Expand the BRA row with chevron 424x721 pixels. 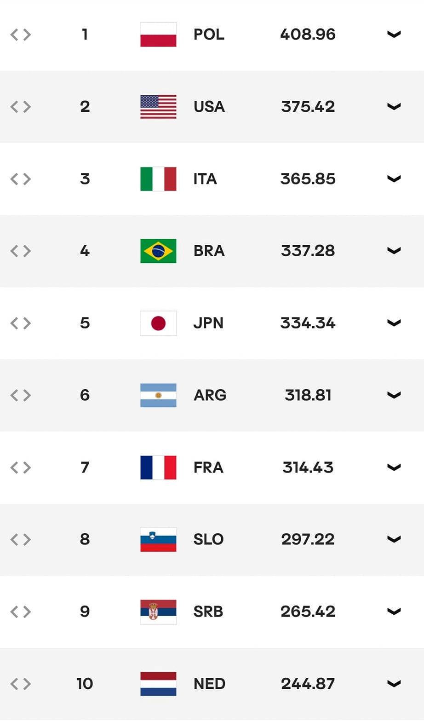[x=394, y=251]
